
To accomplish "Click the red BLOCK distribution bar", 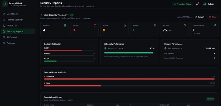I will (x=63, y=50).
